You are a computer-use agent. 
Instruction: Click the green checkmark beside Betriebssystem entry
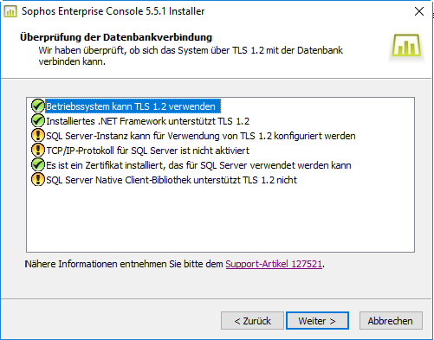(x=37, y=106)
